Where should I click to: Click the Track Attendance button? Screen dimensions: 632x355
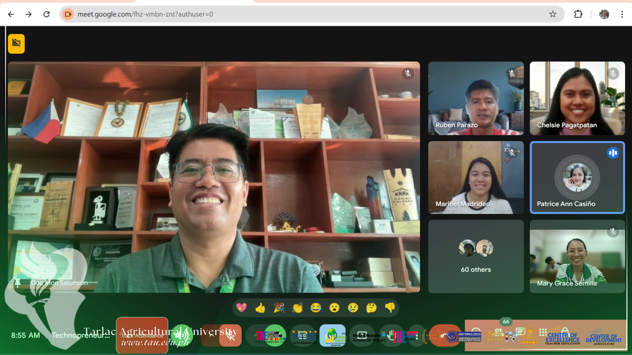click(x=142, y=336)
